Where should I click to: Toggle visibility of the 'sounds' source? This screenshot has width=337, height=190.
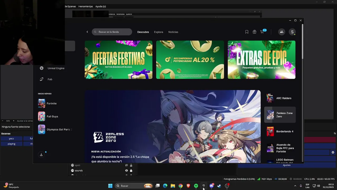tap(126, 170)
